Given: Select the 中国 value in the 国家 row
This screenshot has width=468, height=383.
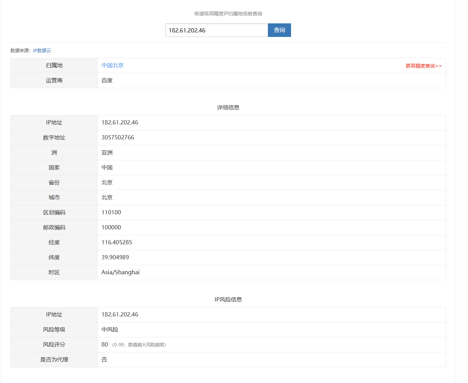Looking at the screenshot, I should point(107,168).
